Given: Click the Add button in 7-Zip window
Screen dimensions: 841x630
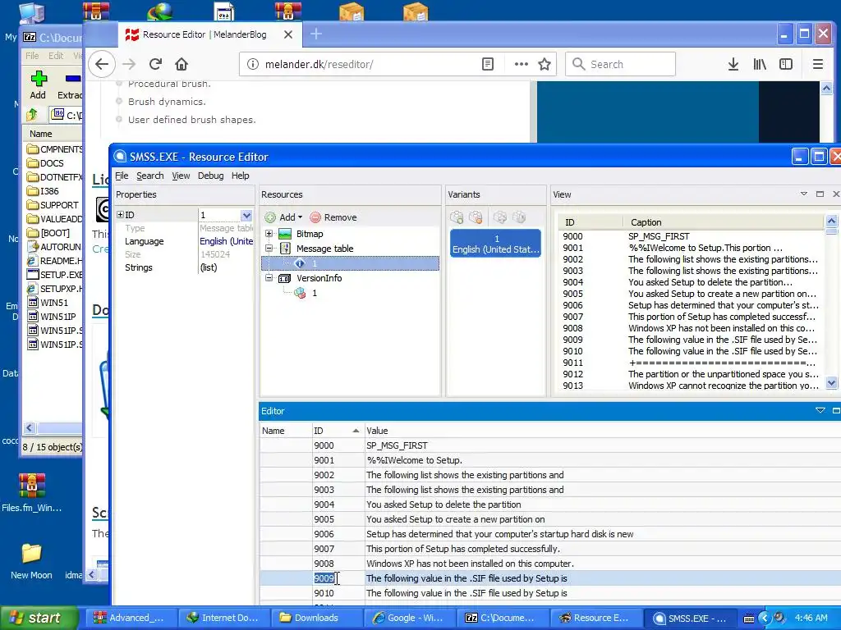Looking at the screenshot, I should point(38,85).
